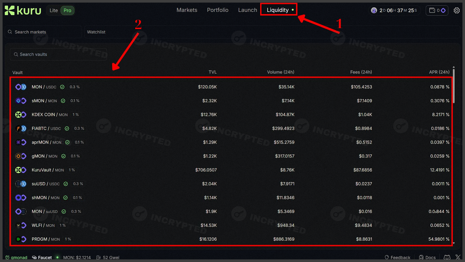Click the gMON / MON pair icon
The height and width of the screenshot is (262, 465).
[21, 156]
